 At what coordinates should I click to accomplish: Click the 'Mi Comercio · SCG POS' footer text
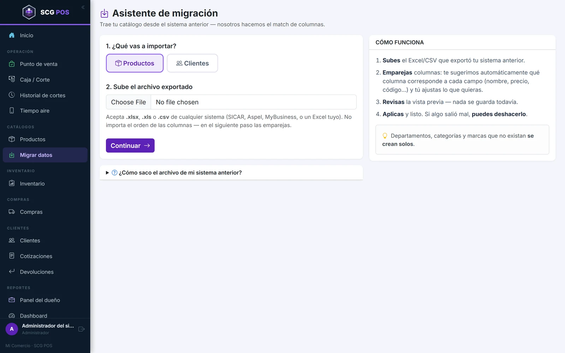coord(29,346)
